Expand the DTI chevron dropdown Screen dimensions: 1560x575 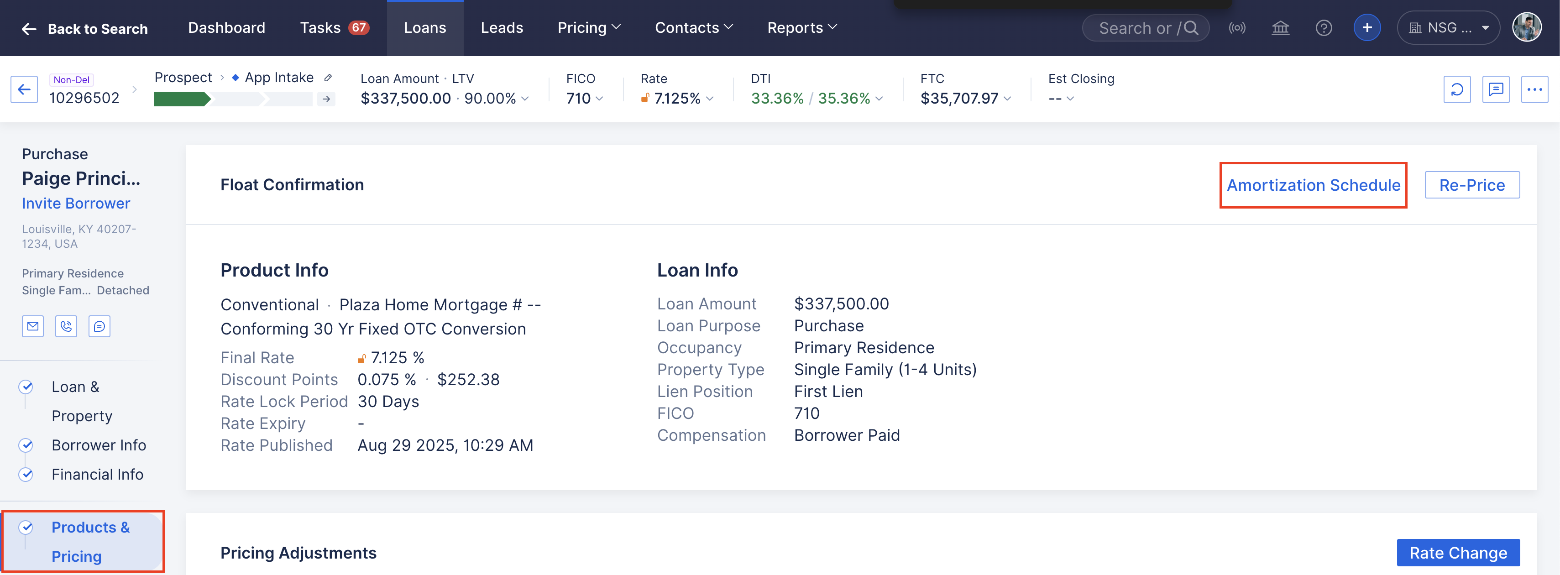click(879, 99)
